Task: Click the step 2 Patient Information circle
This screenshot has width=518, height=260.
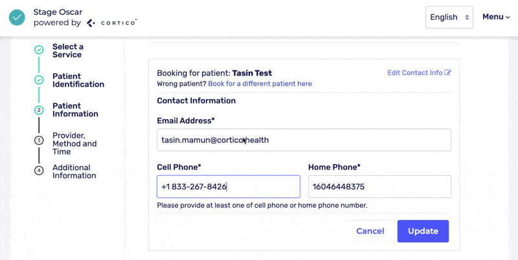Action: pyautogui.click(x=39, y=110)
